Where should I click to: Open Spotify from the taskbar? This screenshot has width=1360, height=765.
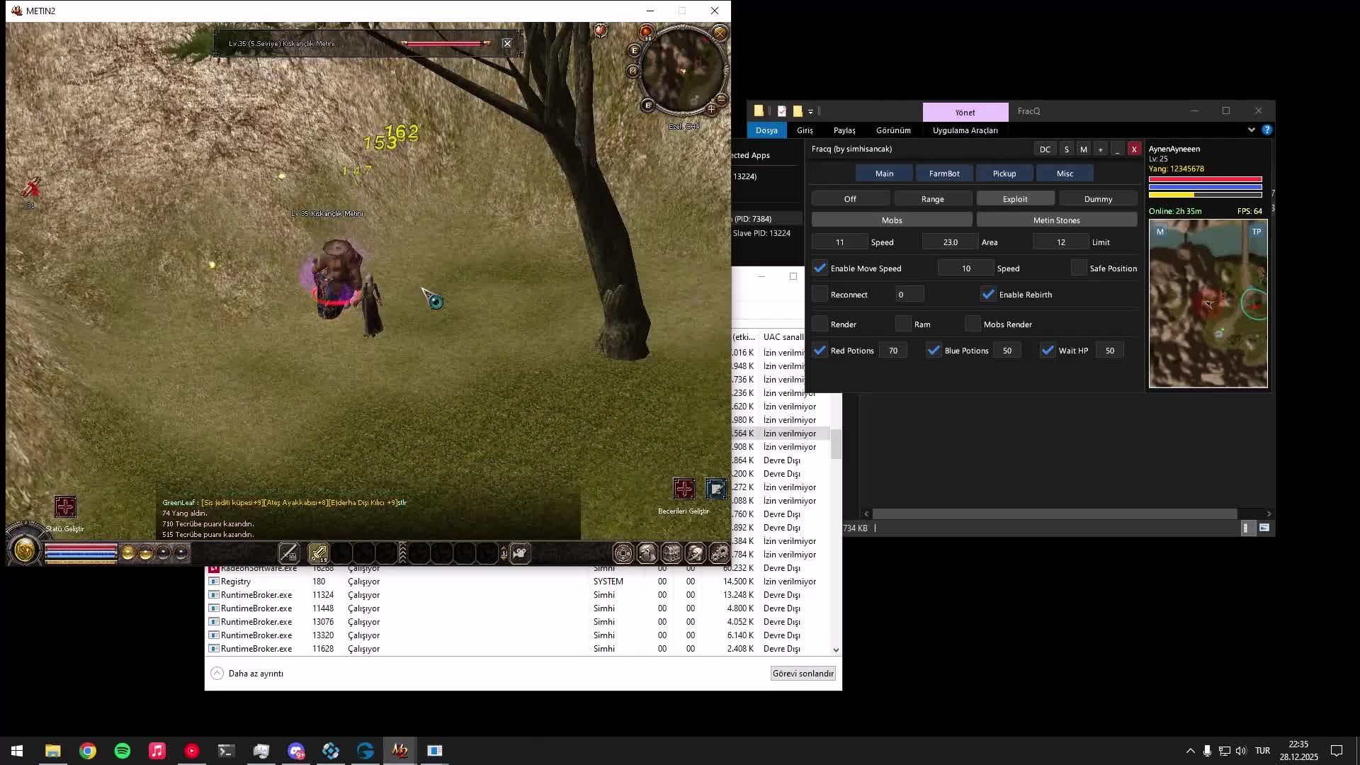tap(123, 751)
